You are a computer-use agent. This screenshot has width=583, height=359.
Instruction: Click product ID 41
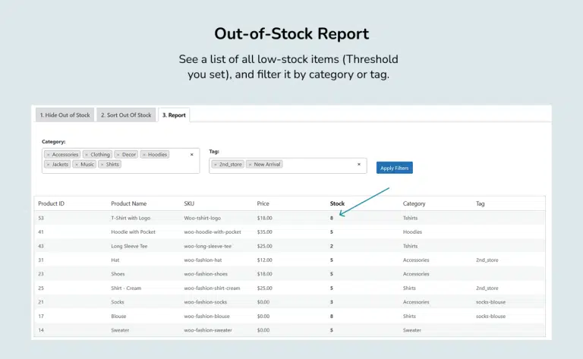41,232
